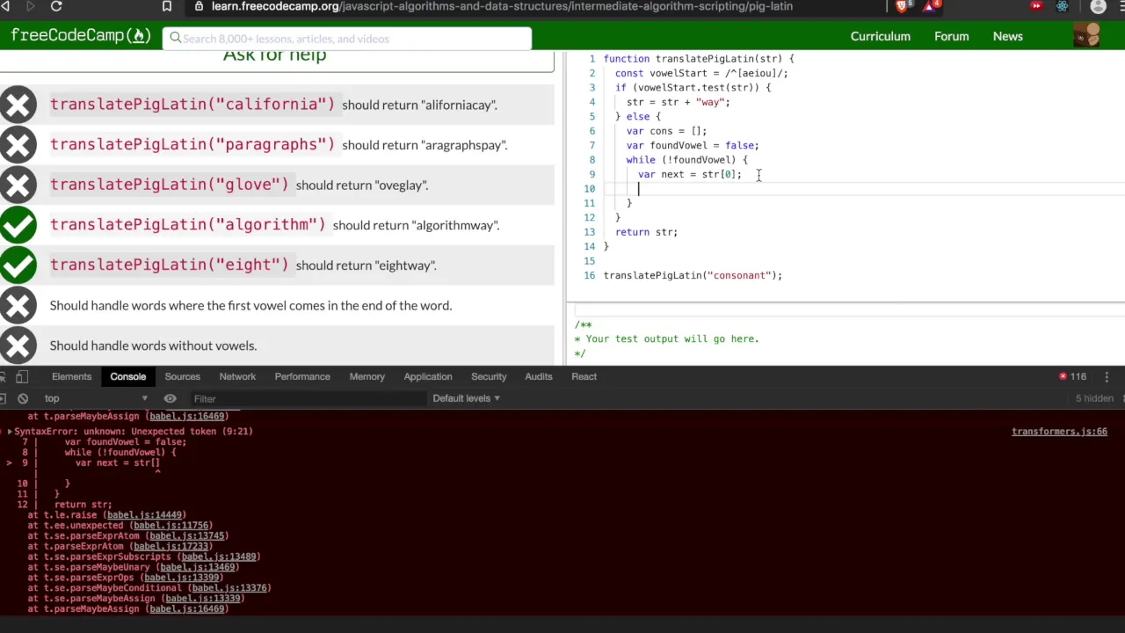Click the '5 hidden' messages label
The width and height of the screenshot is (1125, 633).
tap(1094, 398)
